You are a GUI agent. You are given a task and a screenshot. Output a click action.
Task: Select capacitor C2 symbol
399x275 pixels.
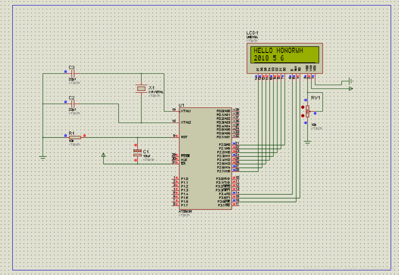(73, 104)
